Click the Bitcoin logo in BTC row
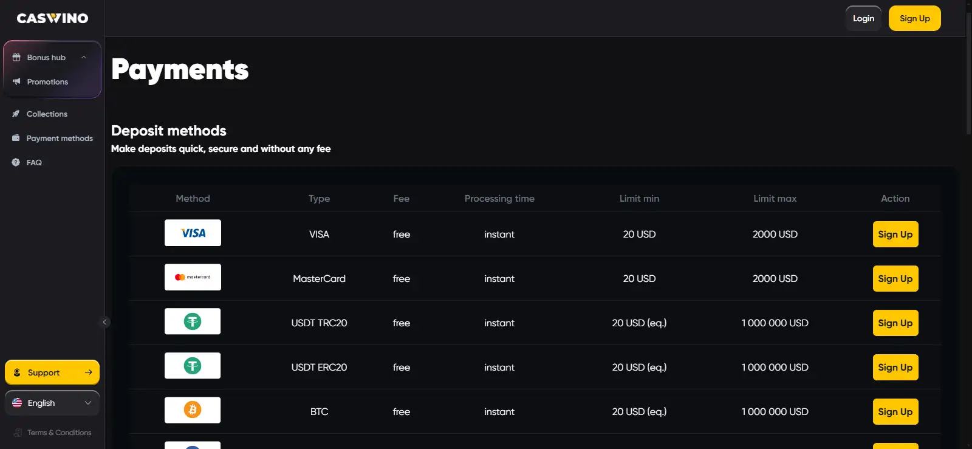Screen dimensions: 972x449 193,410
